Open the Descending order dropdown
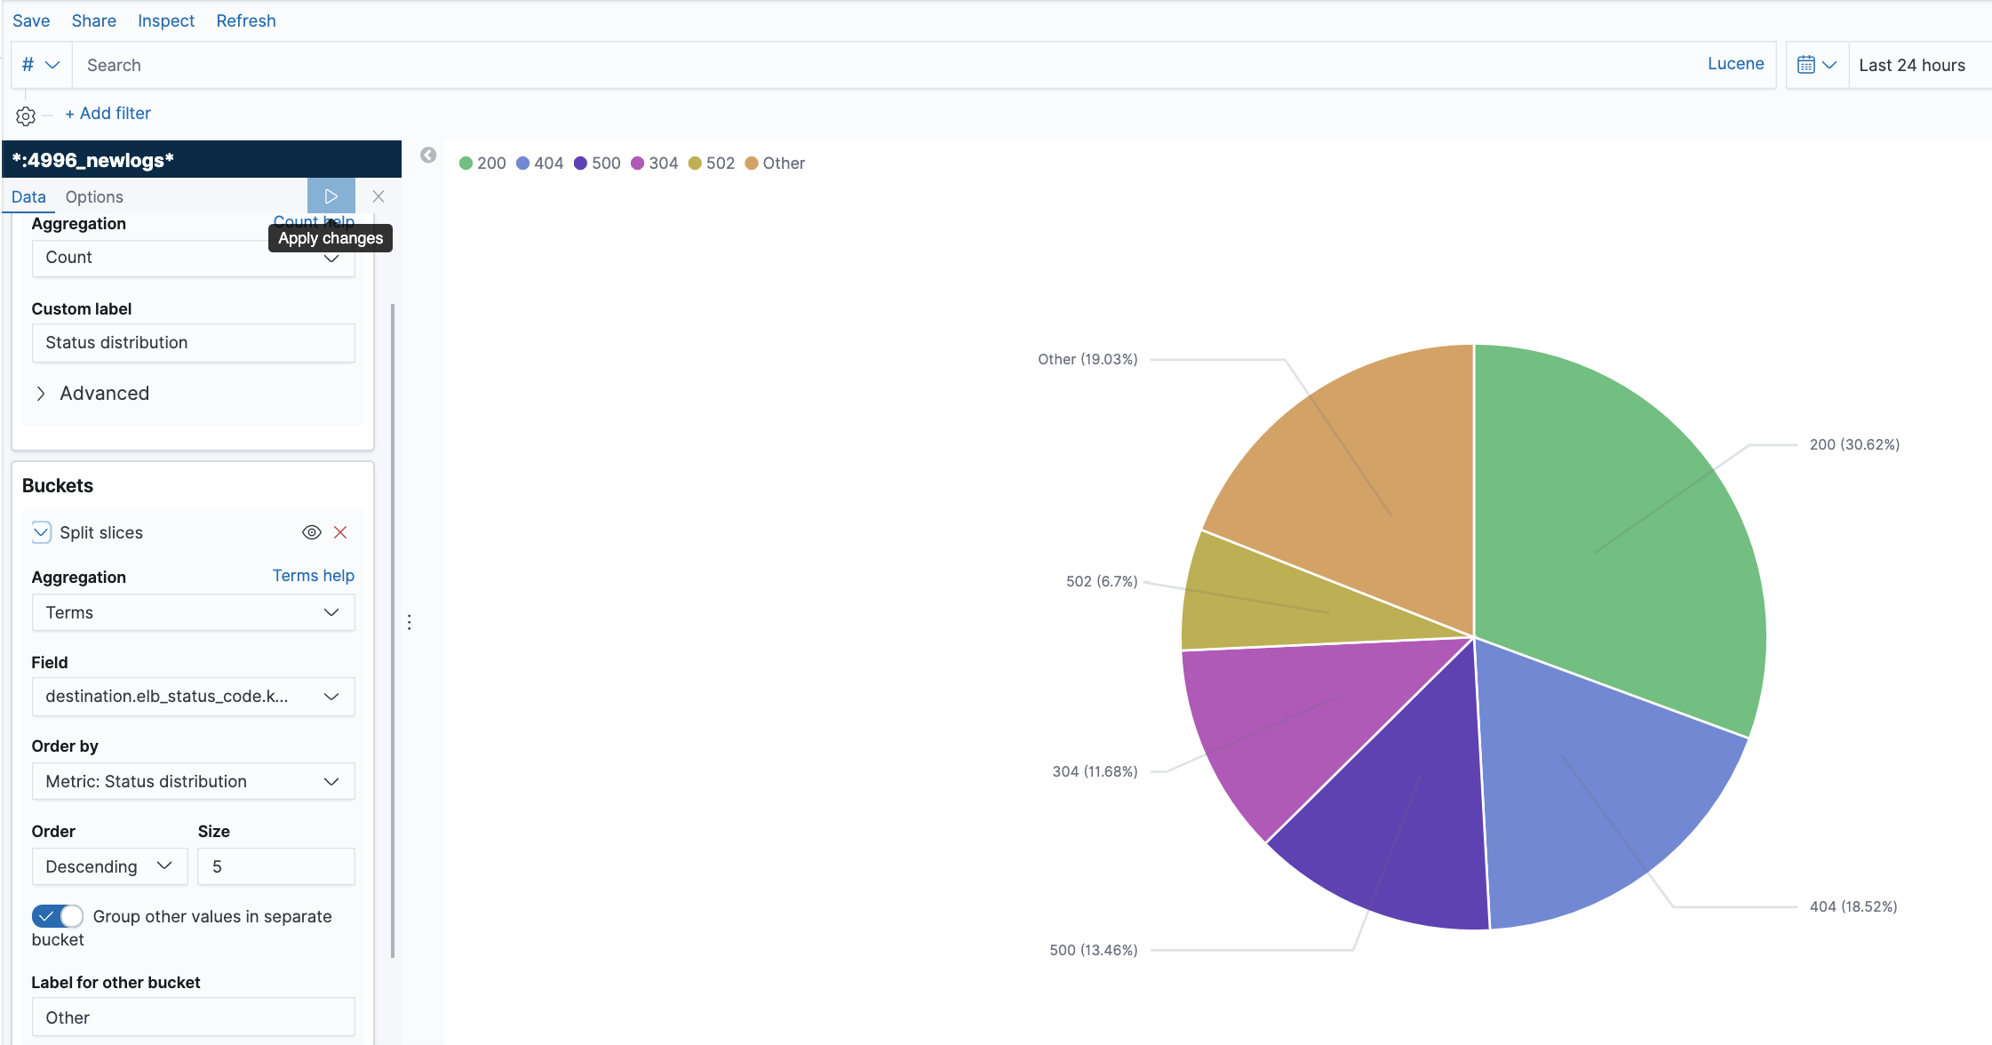 pos(109,866)
